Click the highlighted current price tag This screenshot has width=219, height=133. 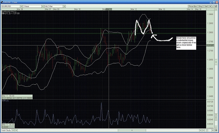(210, 45)
